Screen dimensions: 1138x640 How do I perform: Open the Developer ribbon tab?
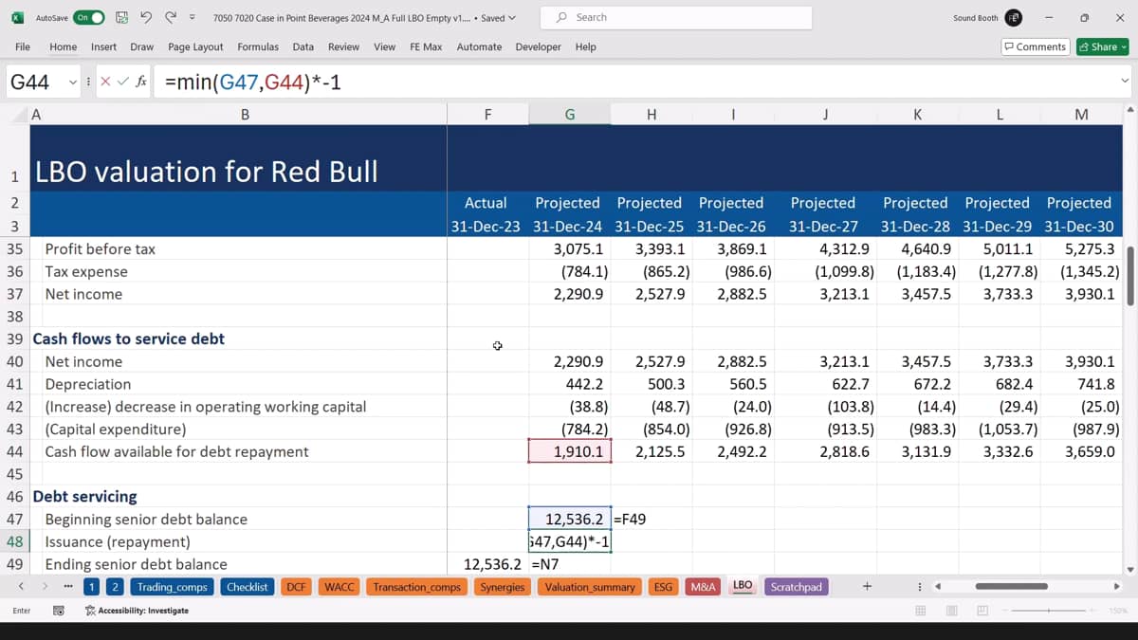click(x=539, y=46)
